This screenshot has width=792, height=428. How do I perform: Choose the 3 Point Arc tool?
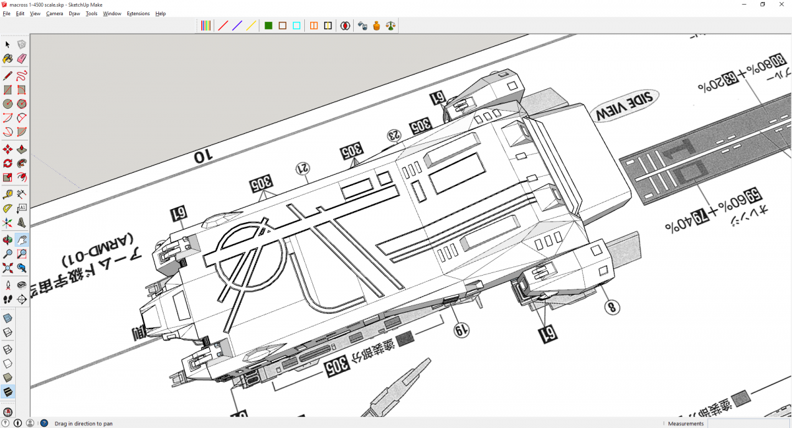coord(8,133)
